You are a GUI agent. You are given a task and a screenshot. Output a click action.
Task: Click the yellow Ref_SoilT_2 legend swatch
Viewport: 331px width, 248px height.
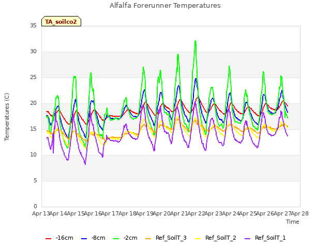pyautogui.click(x=198, y=239)
